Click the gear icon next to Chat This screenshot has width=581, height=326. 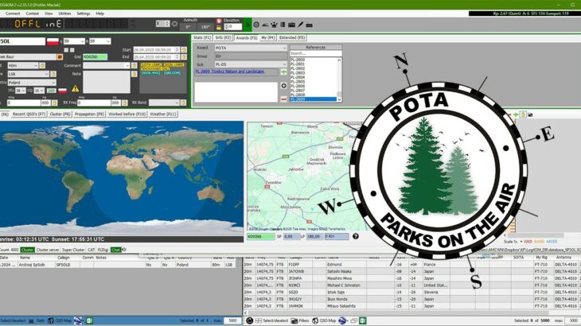pos(124,250)
